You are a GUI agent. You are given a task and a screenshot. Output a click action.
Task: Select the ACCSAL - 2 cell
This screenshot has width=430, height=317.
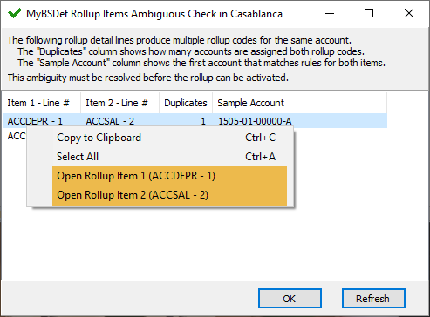110,121
